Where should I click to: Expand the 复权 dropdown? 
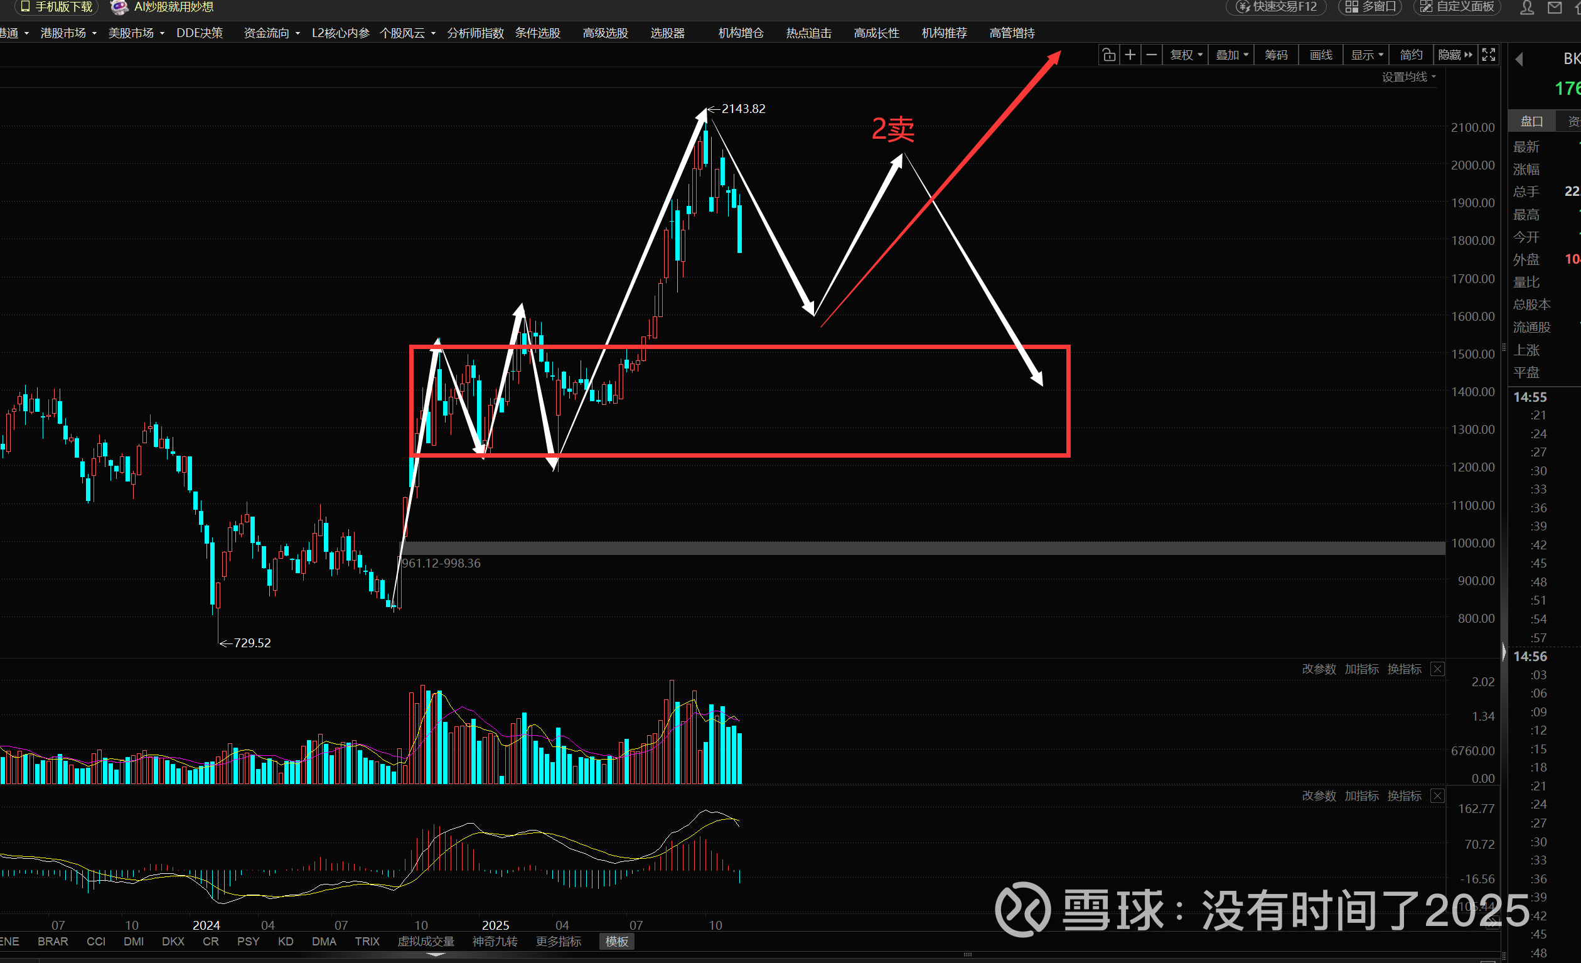pos(1186,55)
